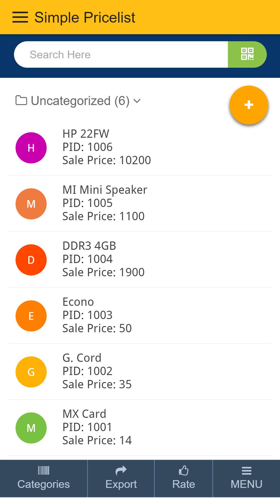Open the HP 22FW product entry
280x498 pixels.
(x=140, y=148)
